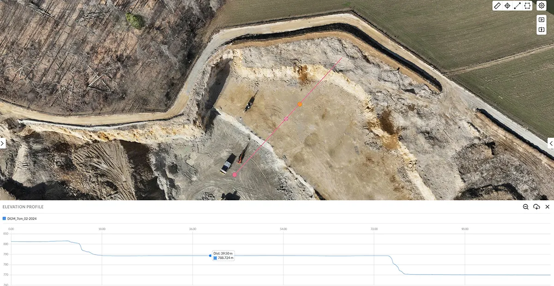
Task: Click the orange midpoint on profile line
Action: click(x=300, y=104)
